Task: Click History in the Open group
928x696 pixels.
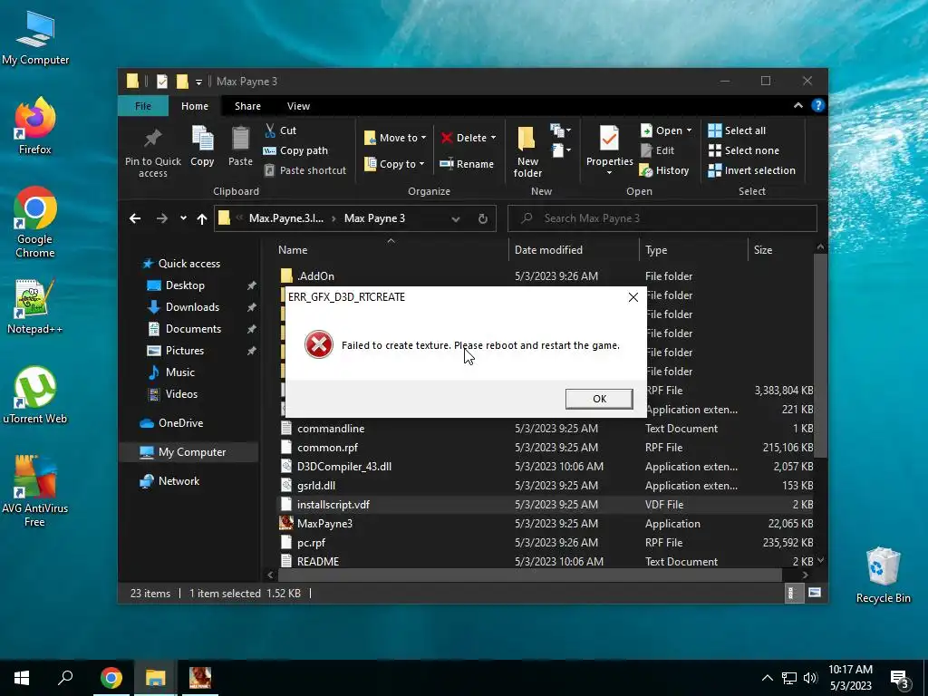Action: pos(664,170)
